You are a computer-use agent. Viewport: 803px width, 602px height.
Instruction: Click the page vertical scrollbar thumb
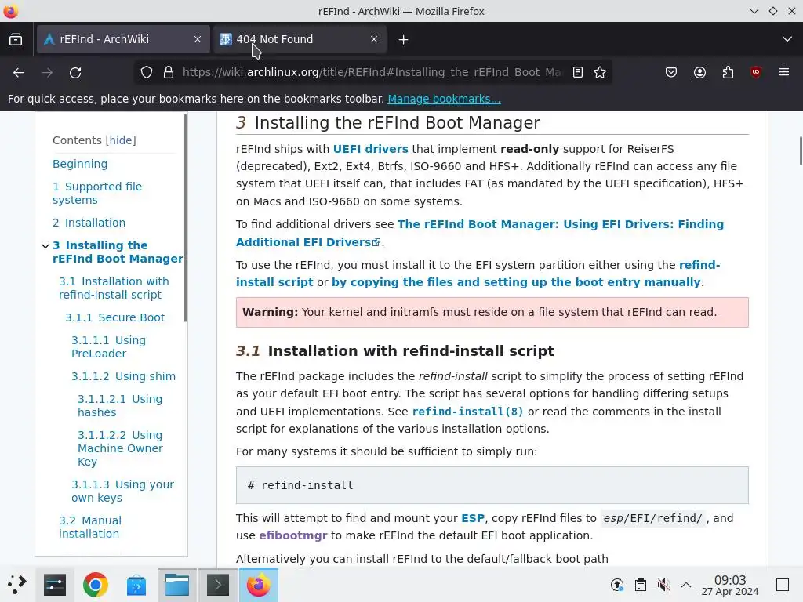click(x=801, y=151)
